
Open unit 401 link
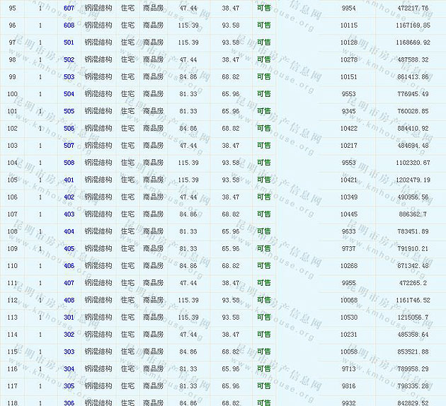tap(69, 180)
